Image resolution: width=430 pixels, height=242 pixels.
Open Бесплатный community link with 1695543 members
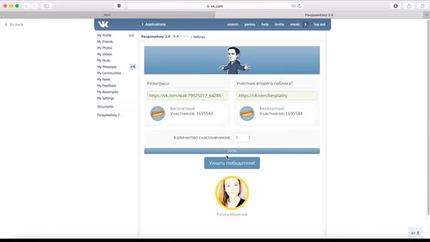click(x=182, y=109)
